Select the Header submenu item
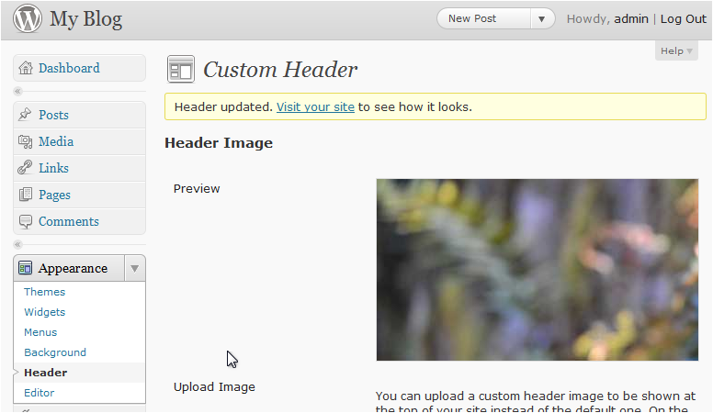 pyautogui.click(x=45, y=373)
